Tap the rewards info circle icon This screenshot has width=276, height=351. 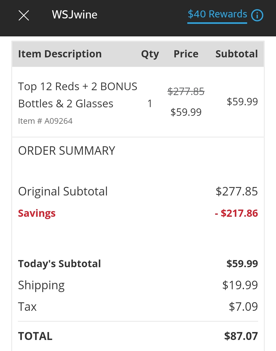(x=257, y=15)
